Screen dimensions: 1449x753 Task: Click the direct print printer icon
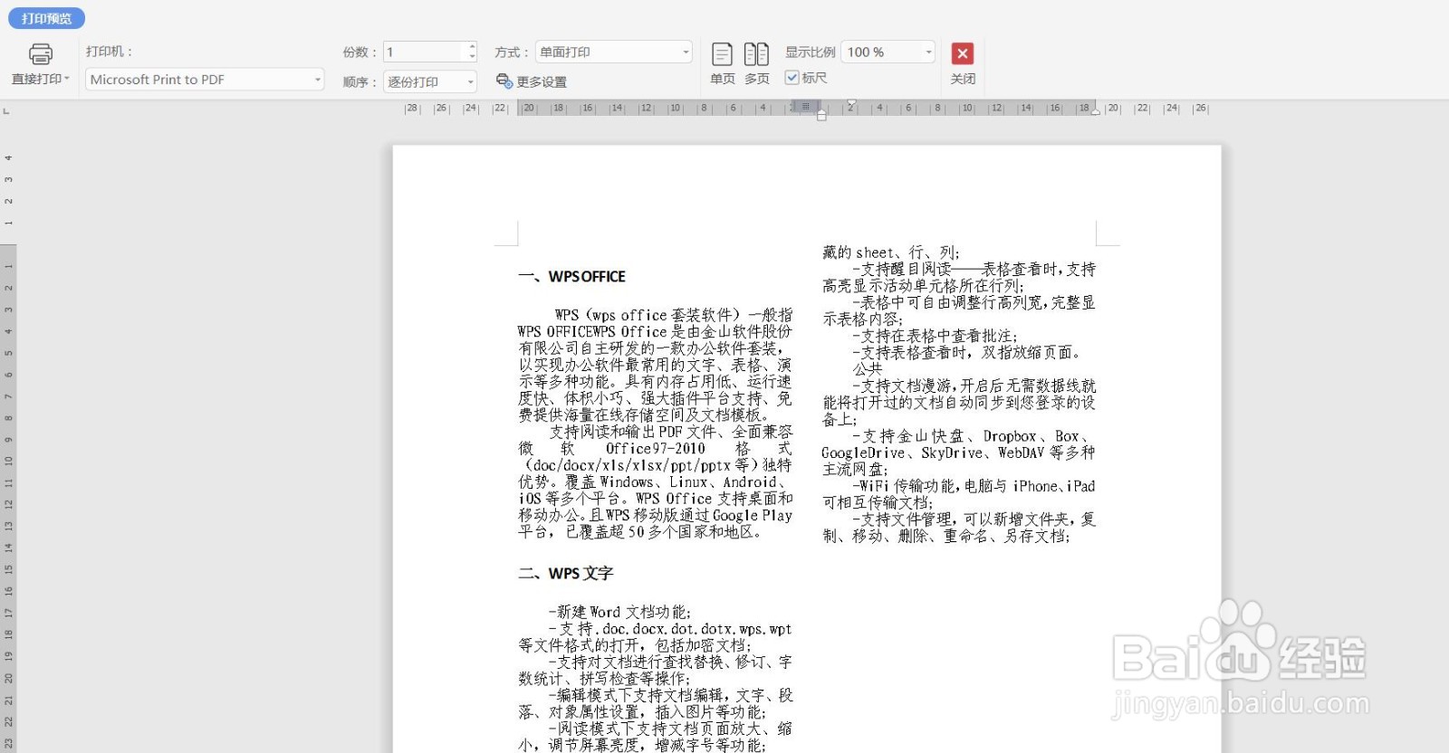(41, 53)
